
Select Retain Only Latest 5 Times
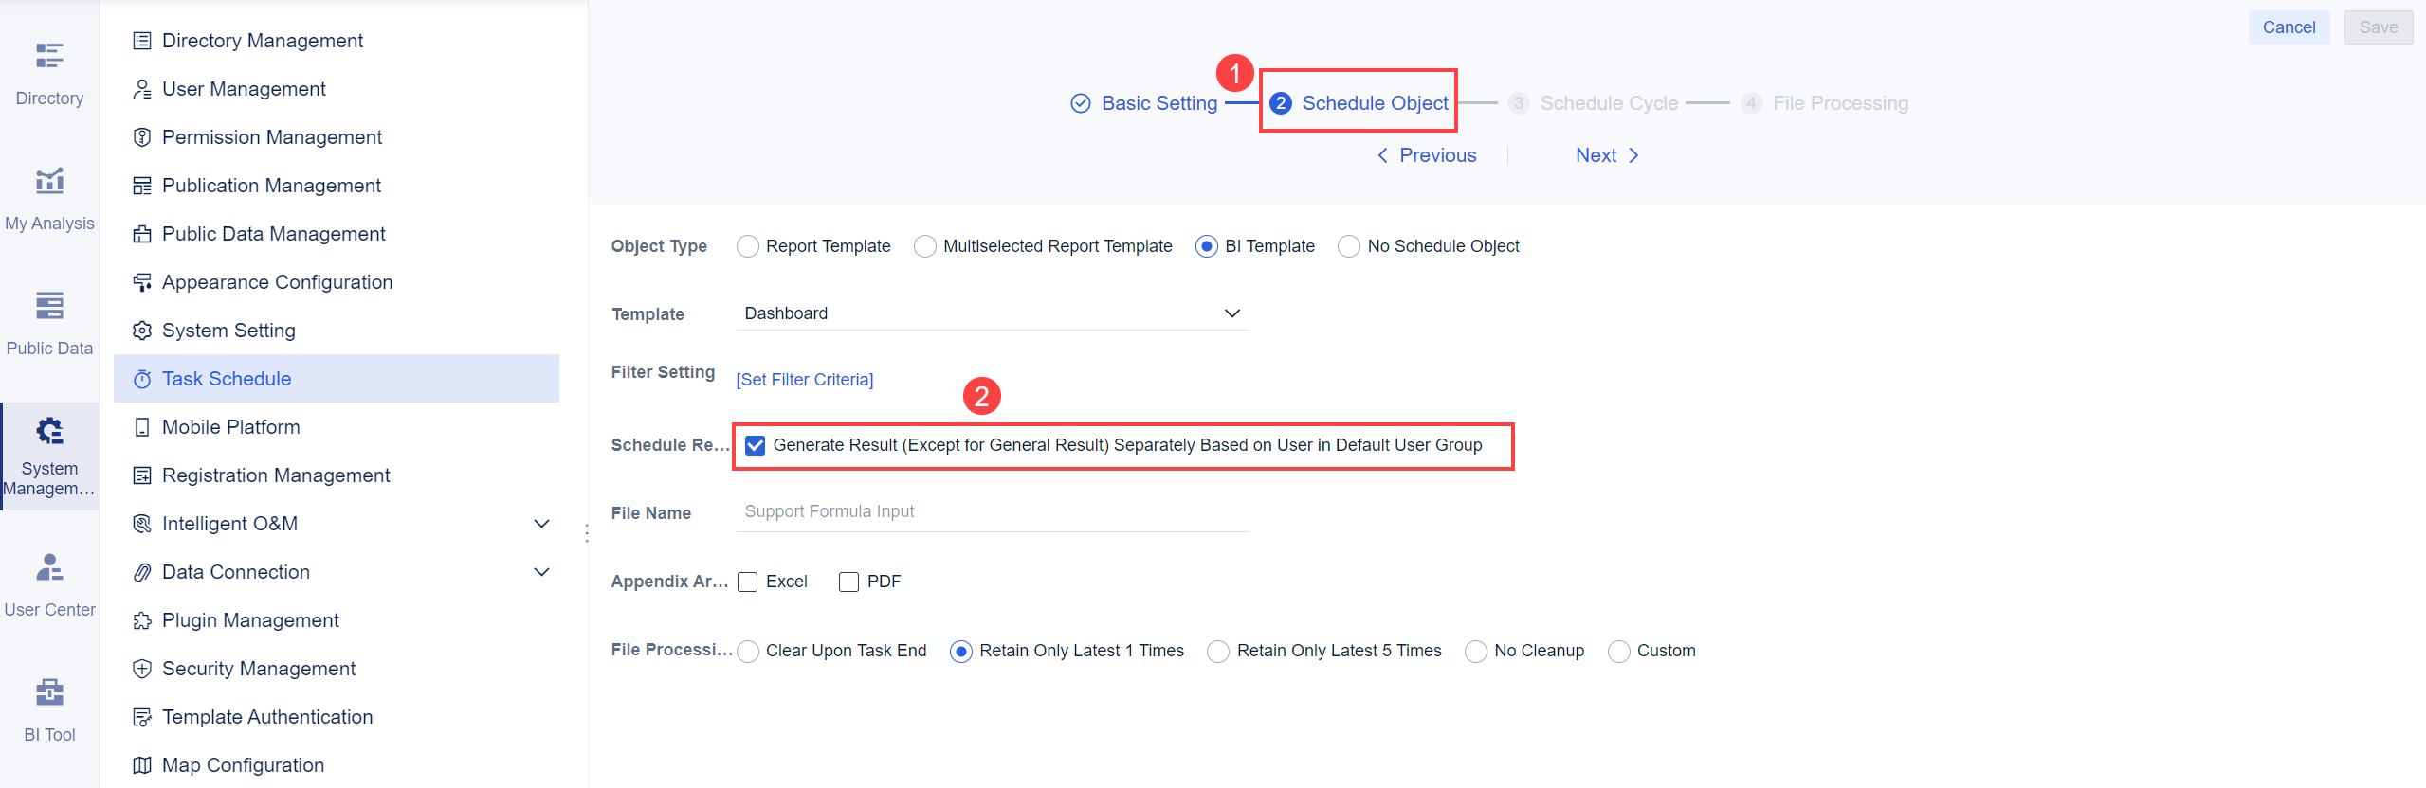point(1219,651)
